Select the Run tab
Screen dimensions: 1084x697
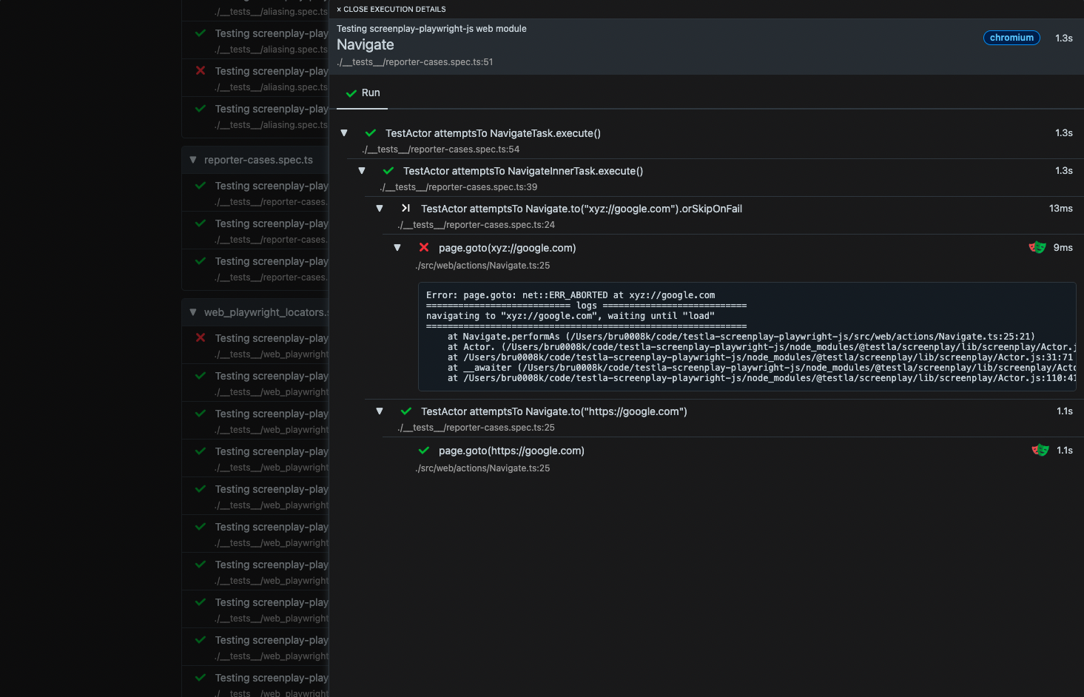(363, 93)
